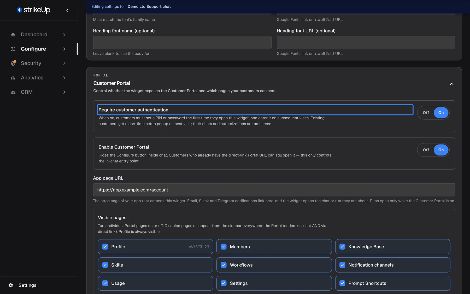Uncheck the Settings page checkbox

pyautogui.click(x=224, y=283)
